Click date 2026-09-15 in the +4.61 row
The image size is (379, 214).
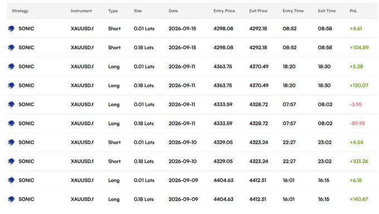[182, 28]
